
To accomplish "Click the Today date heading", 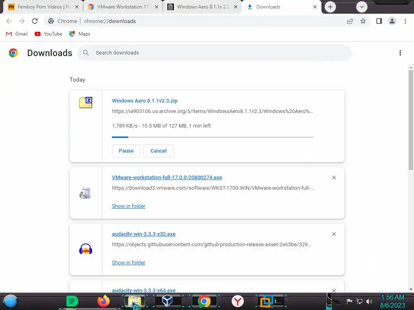I will (77, 80).
